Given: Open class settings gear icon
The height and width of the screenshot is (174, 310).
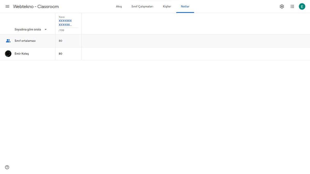Looking at the screenshot, I should coord(282,6).
